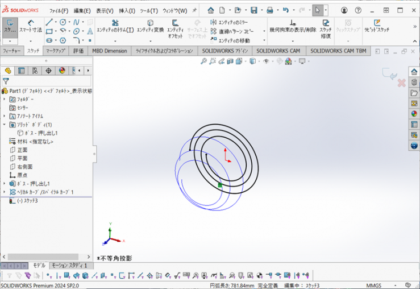This screenshot has height=289, width=420.
Task: Open the PropertyManager panel tab
Action: [21, 71]
